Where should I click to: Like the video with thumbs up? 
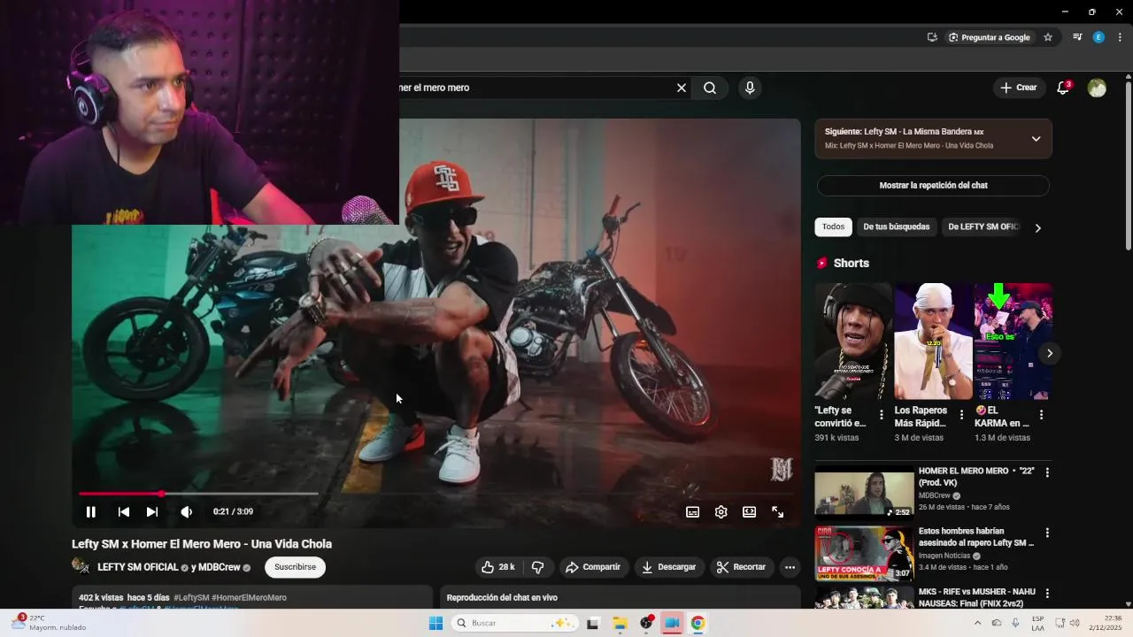(x=497, y=567)
